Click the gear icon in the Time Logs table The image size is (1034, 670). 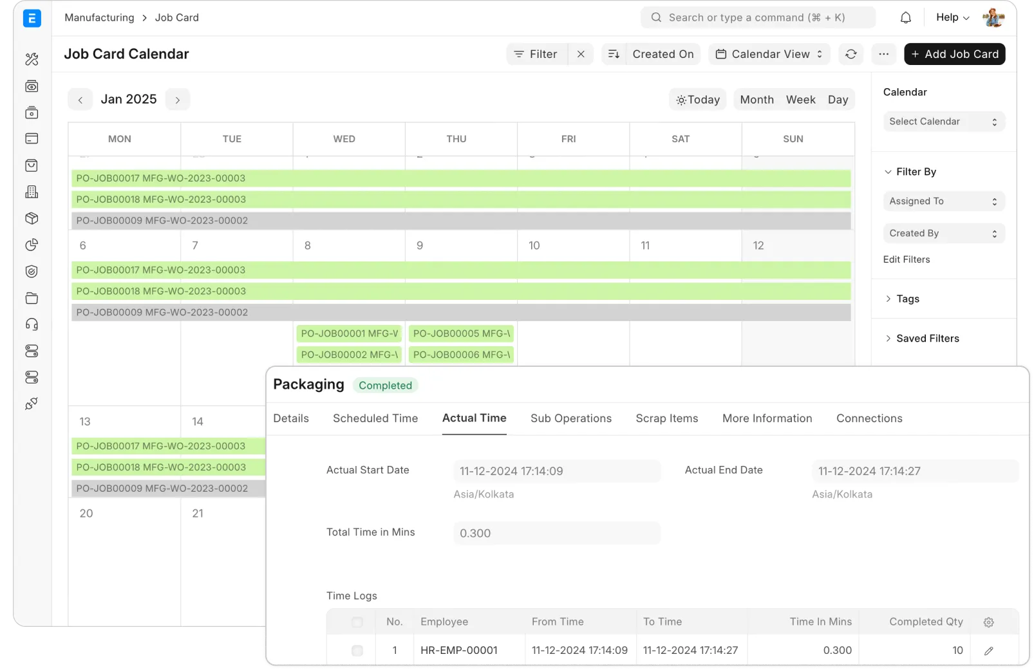989,622
